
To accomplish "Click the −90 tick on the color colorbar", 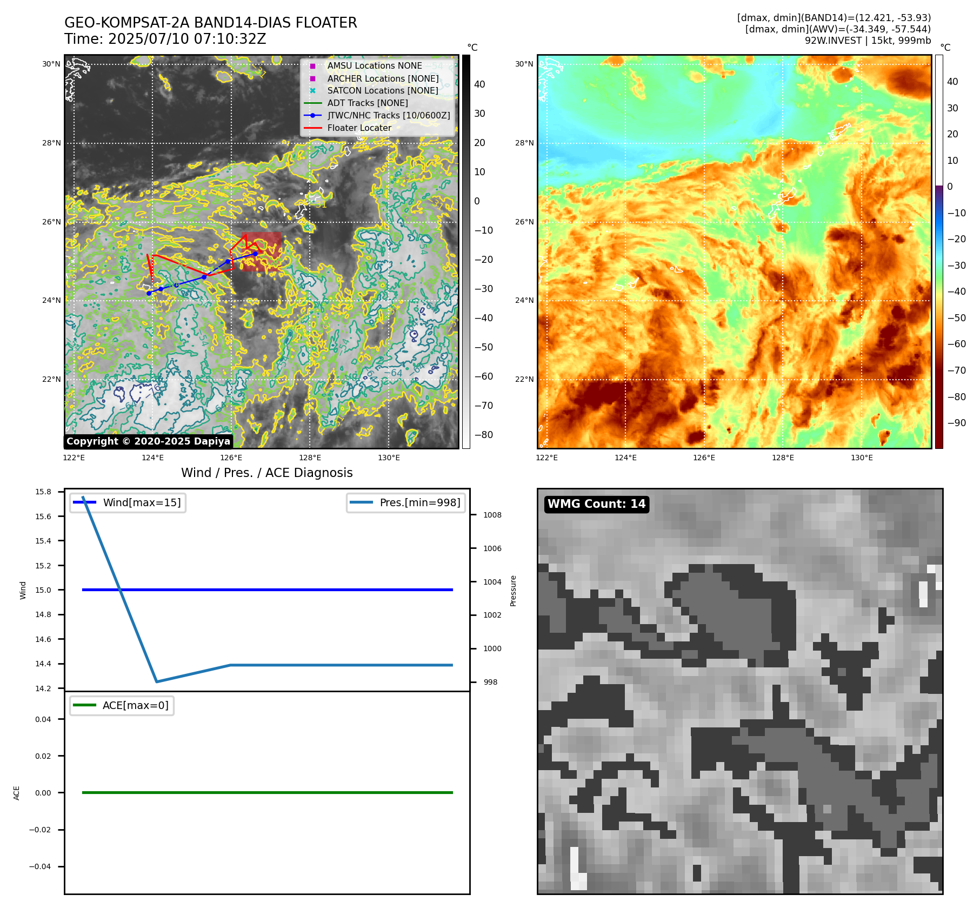I will (x=957, y=423).
